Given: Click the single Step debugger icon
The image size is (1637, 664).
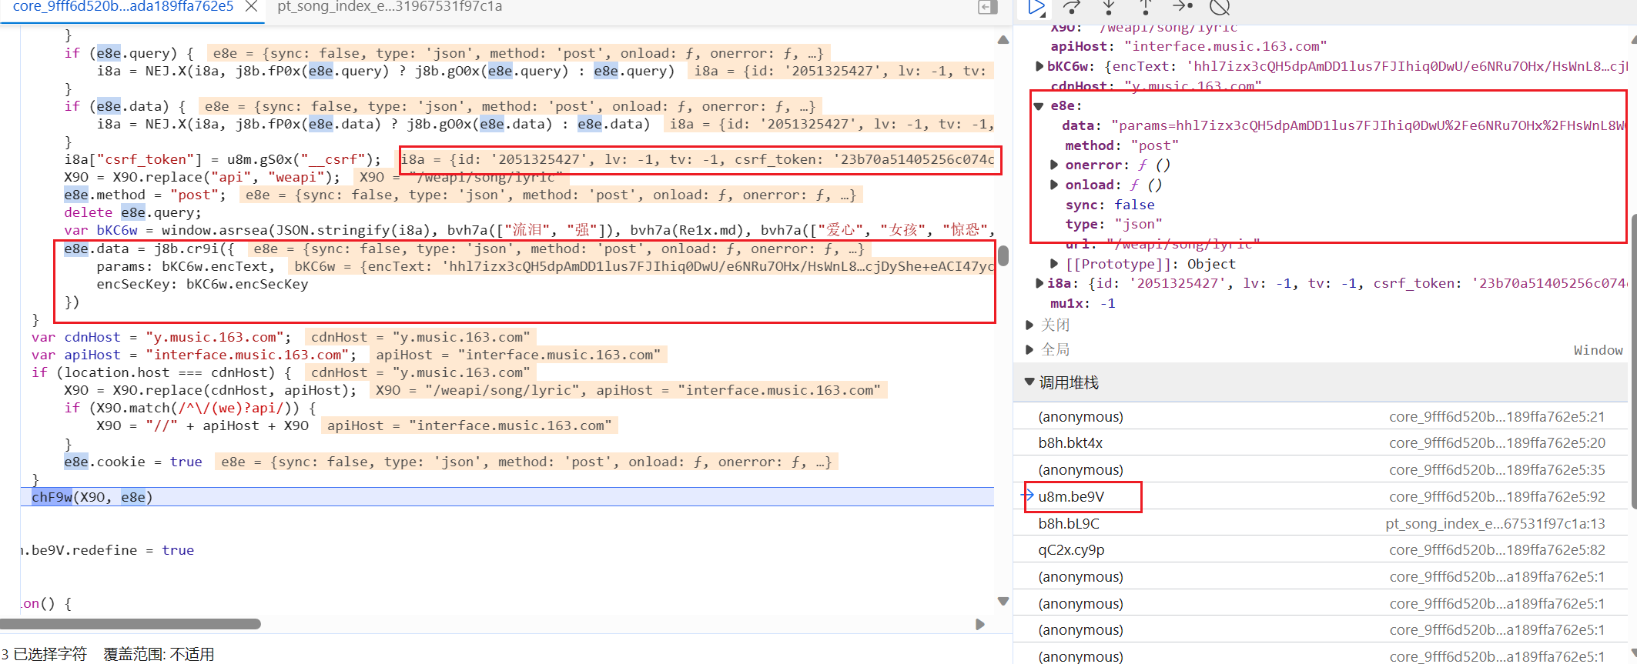Looking at the screenshot, I should pos(1182,7).
